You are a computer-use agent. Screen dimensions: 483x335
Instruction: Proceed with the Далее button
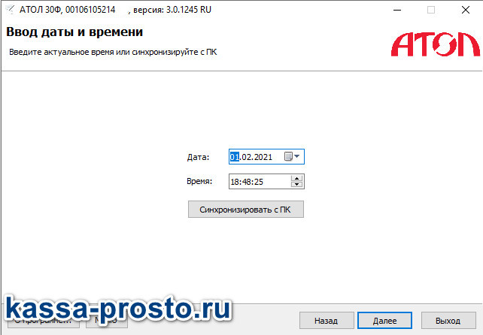(384, 321)
